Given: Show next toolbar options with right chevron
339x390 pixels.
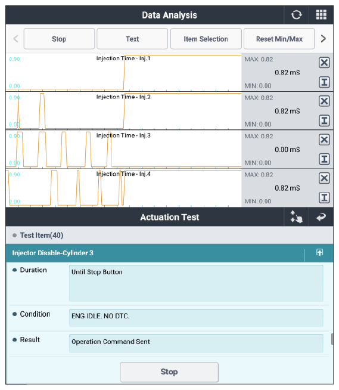Looking at the screenshot, I should click(x=324, y=39).
